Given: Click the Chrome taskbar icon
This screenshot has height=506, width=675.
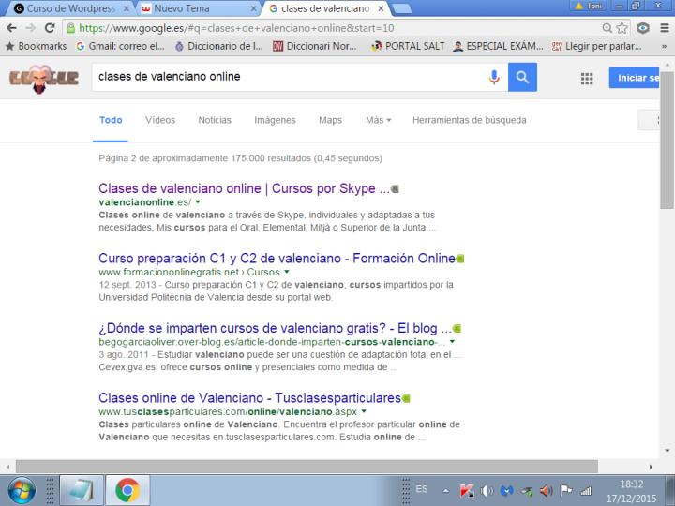Looking at the screenshot, I should click(x=127, y=490).
